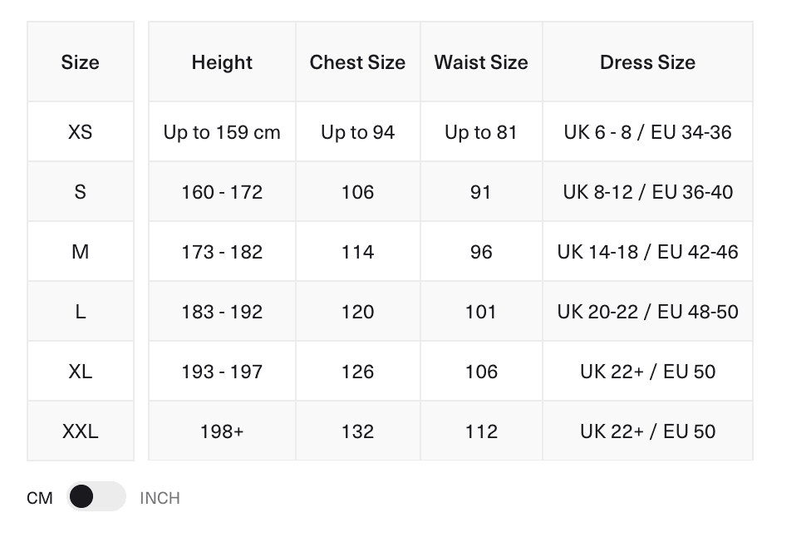806x547 pixels.
Task: Select the M size row label
Action: click(x=80, y=252)
